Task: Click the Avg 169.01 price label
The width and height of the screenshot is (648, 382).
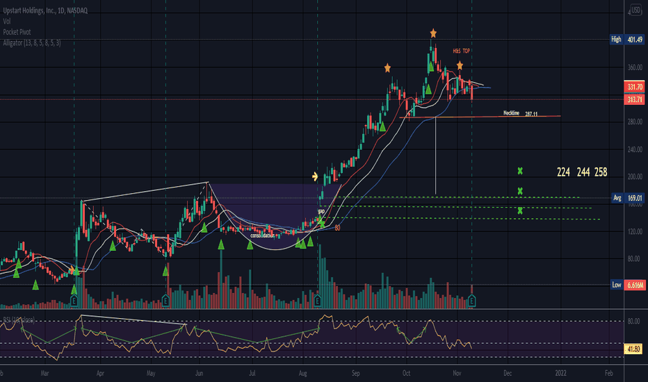Action: click(627, 198)
